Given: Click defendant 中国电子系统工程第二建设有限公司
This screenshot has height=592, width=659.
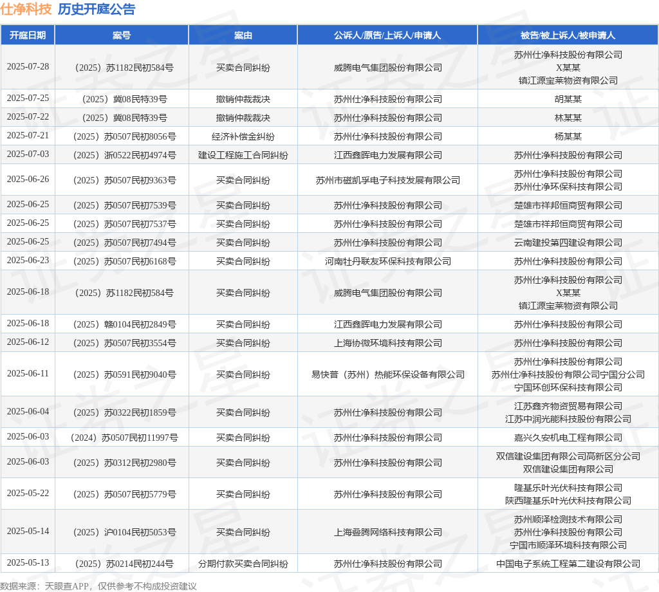Looking at the screenshot, I should click(568, 564).
